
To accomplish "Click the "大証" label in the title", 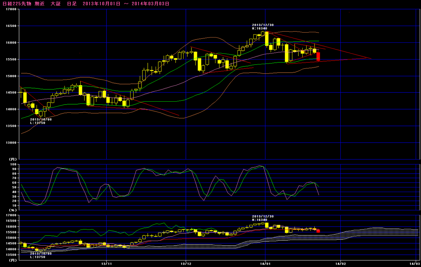I will pos(56,4).
